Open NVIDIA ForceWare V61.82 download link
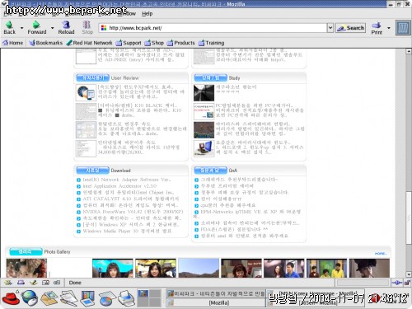Image resolution: width=412 pixels, height=309 pixels. coord(133,212)
